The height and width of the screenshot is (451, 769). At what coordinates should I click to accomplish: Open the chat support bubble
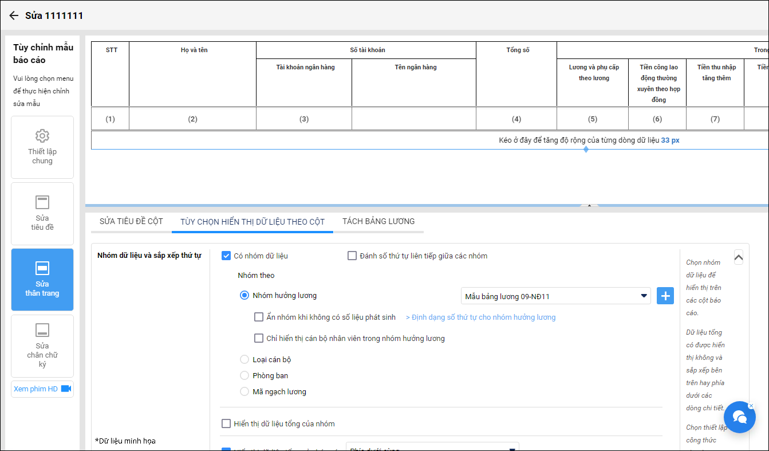click(739, 417)
